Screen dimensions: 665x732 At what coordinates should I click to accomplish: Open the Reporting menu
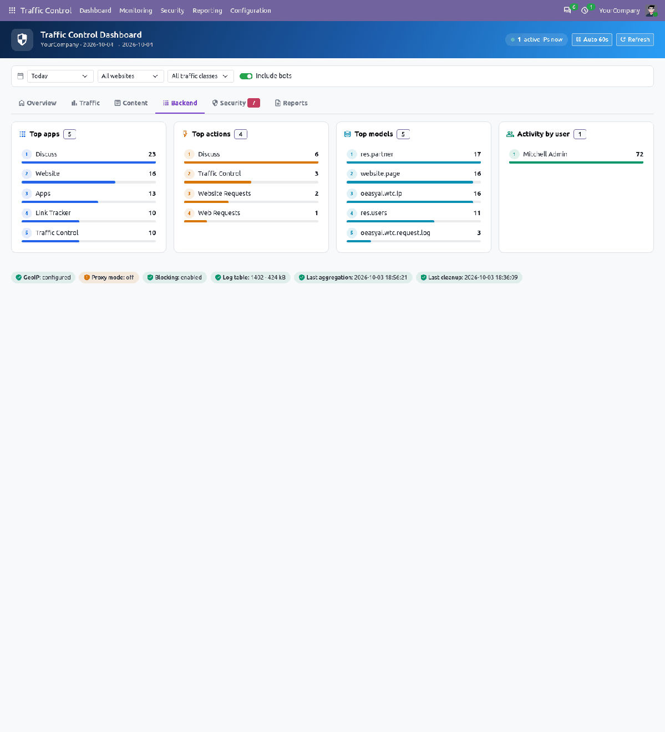207,11
